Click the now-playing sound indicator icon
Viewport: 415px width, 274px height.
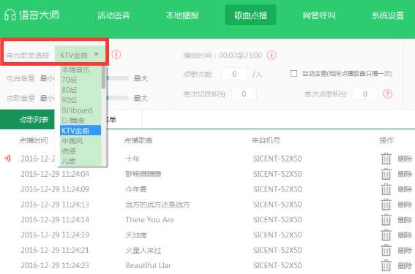[7, 159]
